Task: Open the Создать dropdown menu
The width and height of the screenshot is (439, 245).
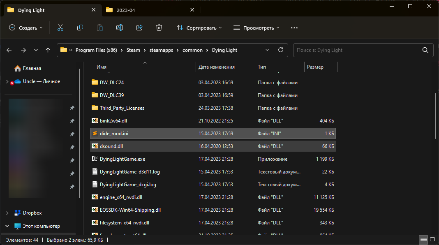Action: (26, 28)
